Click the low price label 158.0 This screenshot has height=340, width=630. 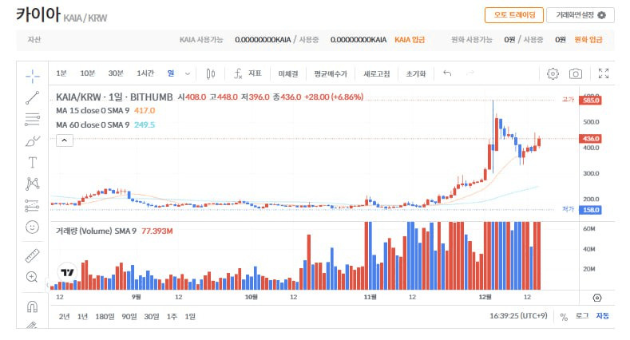click(590, 210)
